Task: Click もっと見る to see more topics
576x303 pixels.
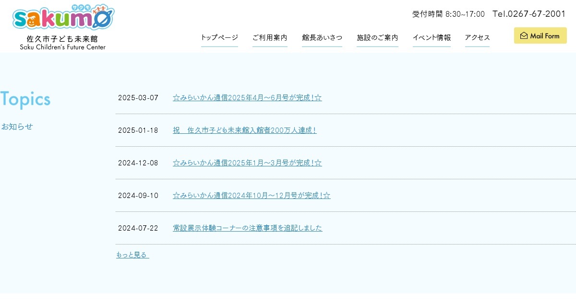Action: point(132,255)
